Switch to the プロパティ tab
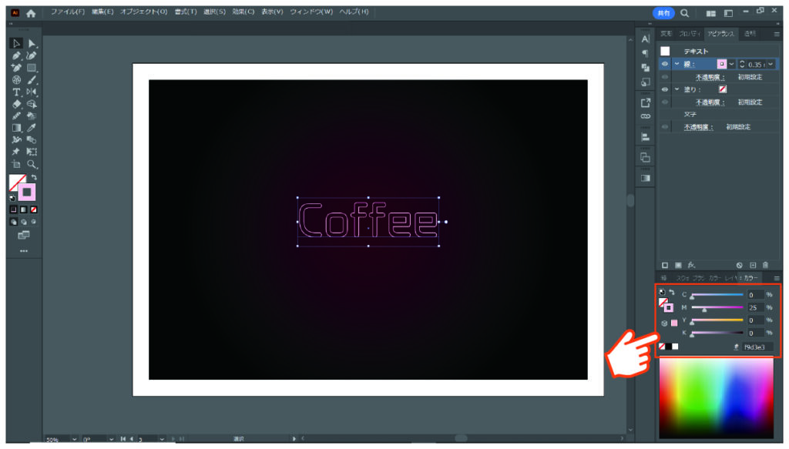Viewport: 789px width, 449px height. [690, 34]
